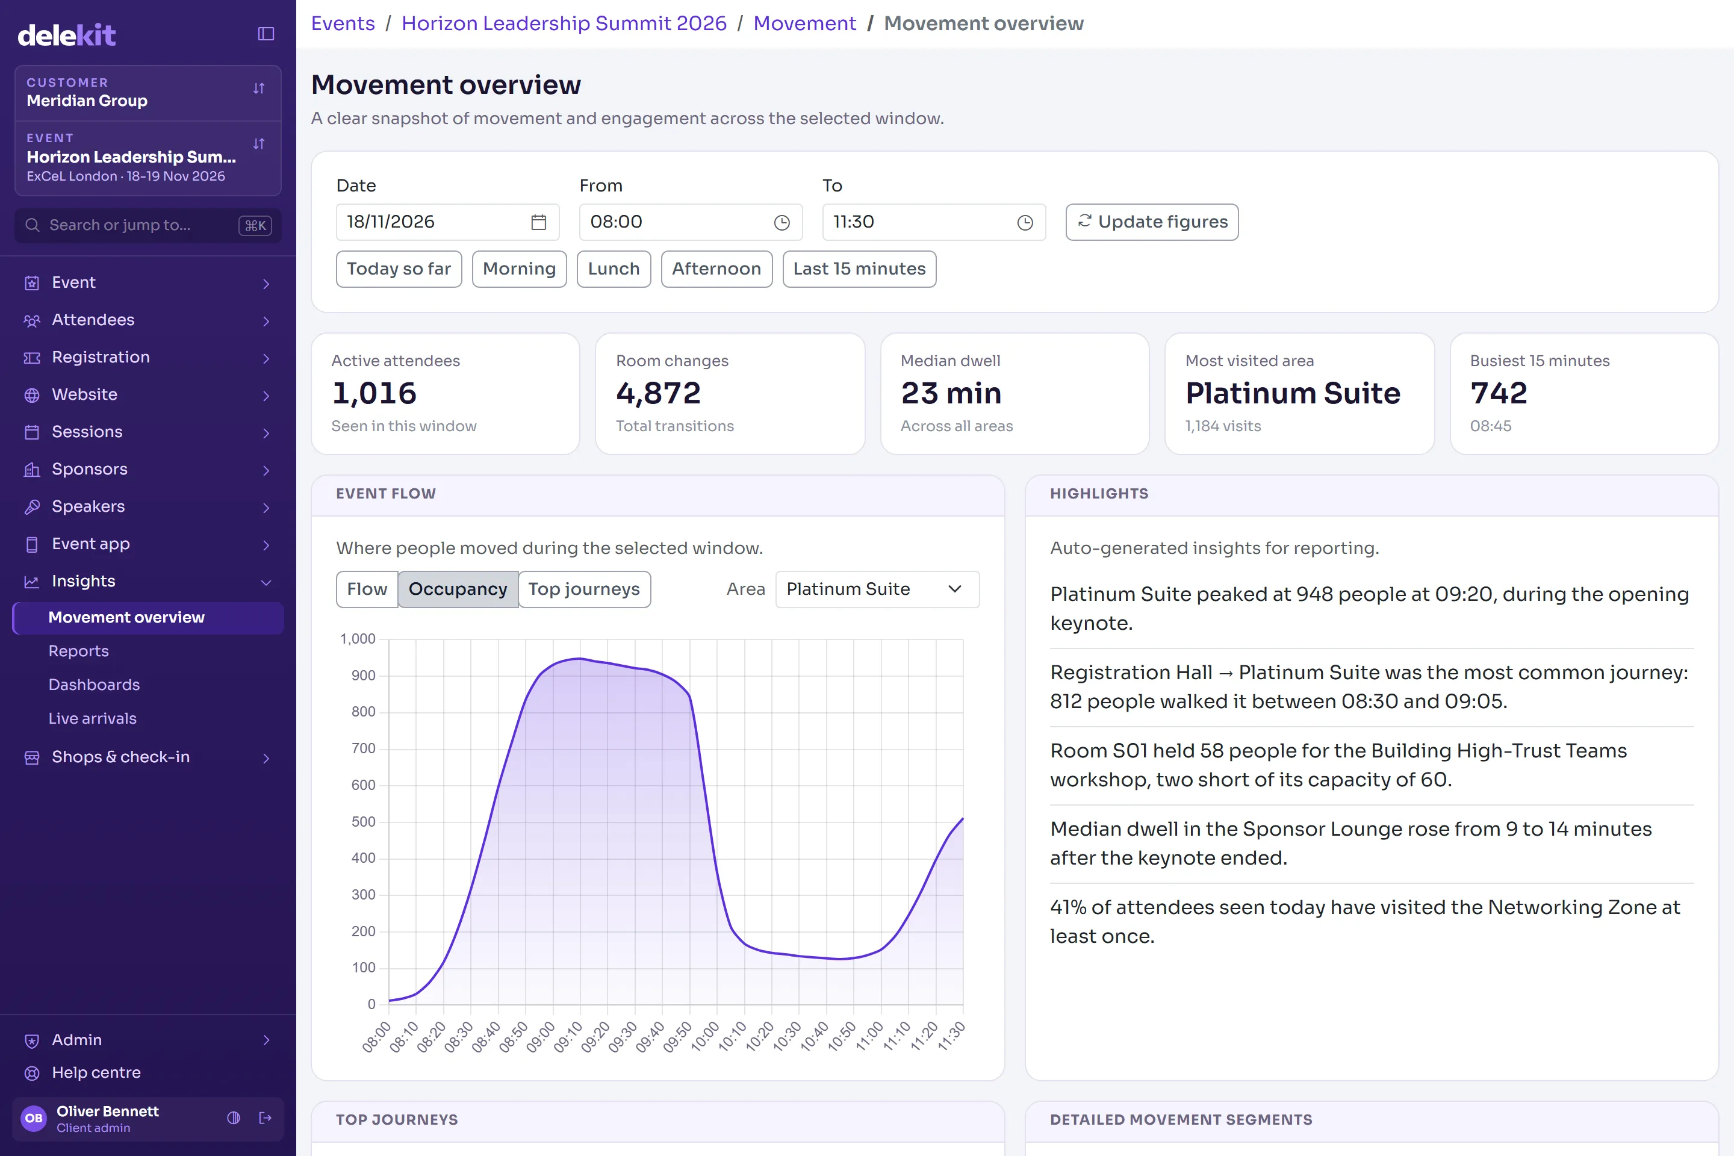Expand the Website section
The width and height of the screenshot is (1734, 1156).
(x=266, y=395)
